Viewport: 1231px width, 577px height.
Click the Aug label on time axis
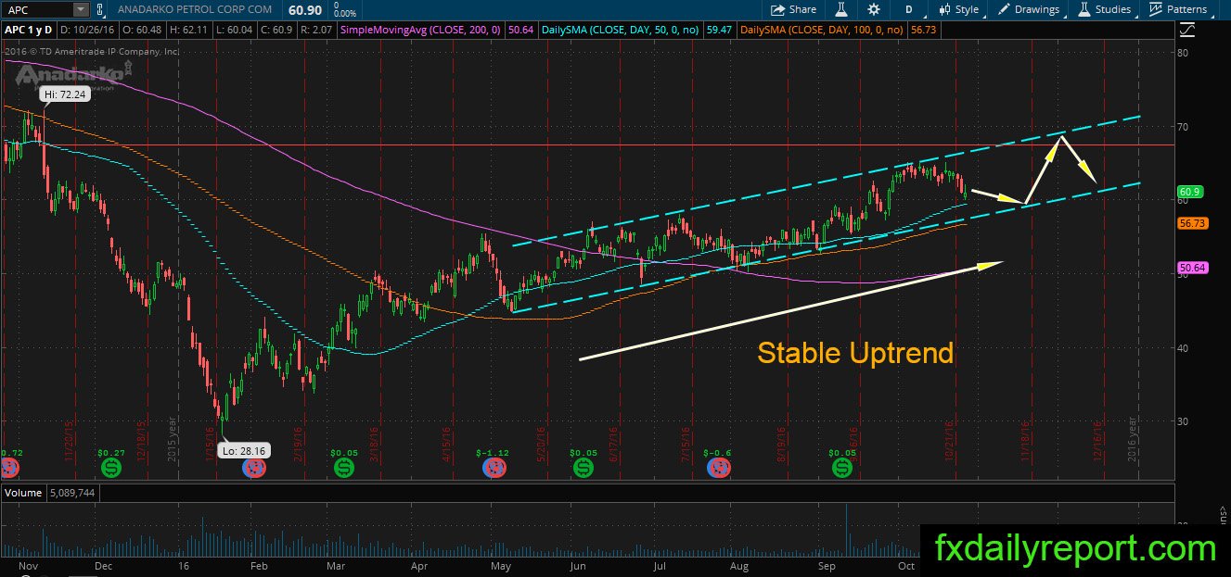tap(739, 565)
